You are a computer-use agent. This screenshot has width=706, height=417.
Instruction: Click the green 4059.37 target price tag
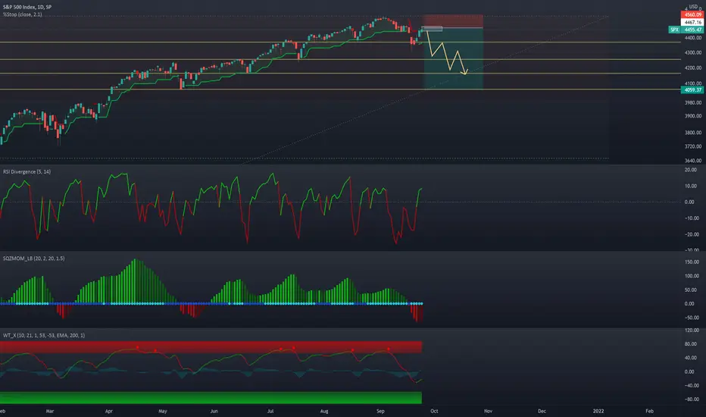point(692,89)
